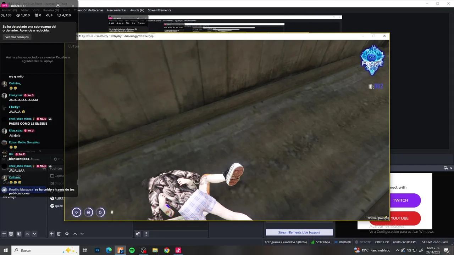Select the speak browser source
The image size is (454, 255).
pyautogui.click(x=57, y=206)
